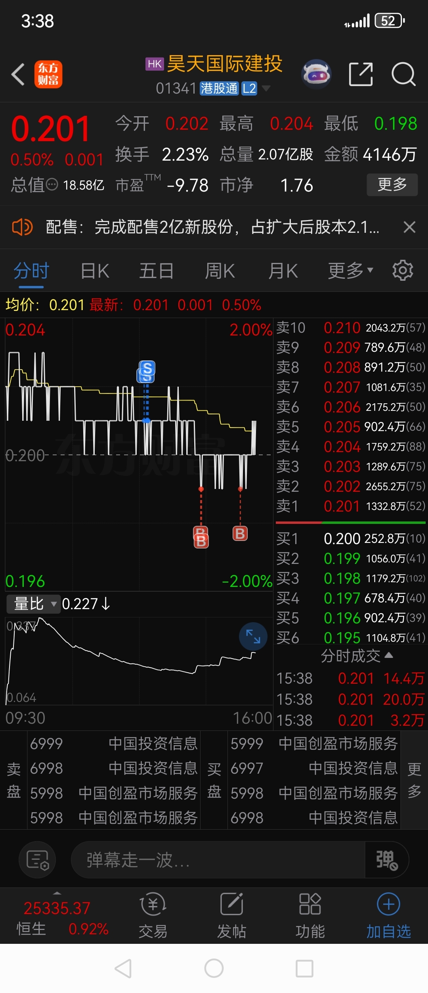Viewport: 428px width, 993px height.
Task: Expand the 恒生 index bar
Action: pyautogui.click(x=57, y=893)
